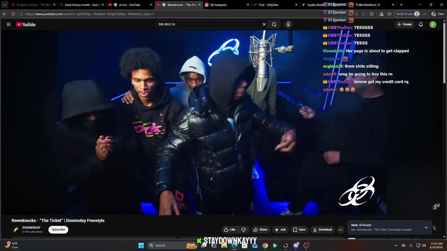Switch to the (4) Instagram tab
The image size is (447, 251).
[x=226, y=5]
